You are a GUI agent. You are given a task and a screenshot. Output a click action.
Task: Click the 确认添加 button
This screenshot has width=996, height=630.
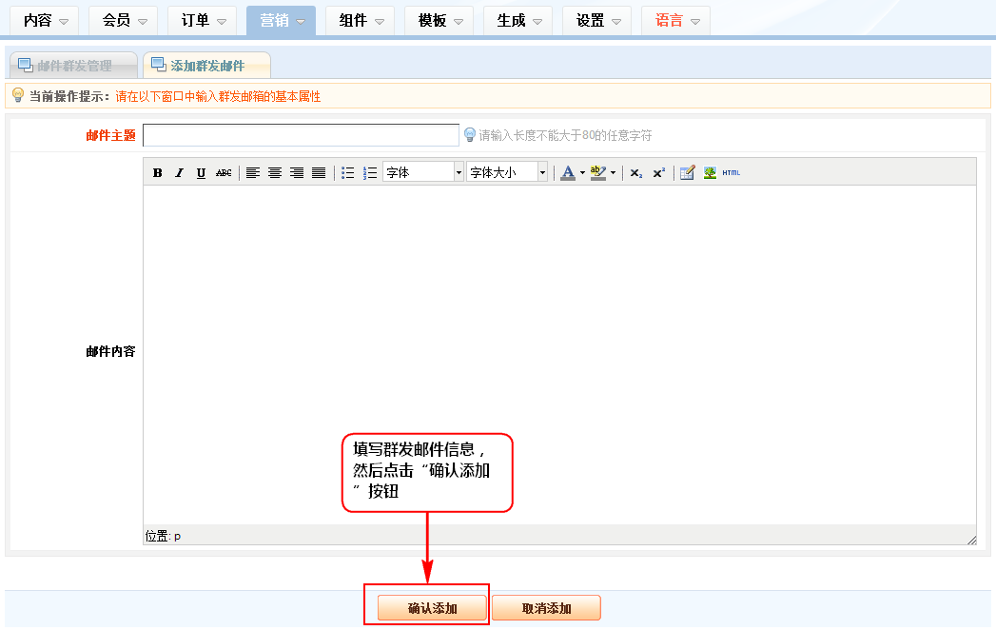pyautogui.click(x=432, y=608)
